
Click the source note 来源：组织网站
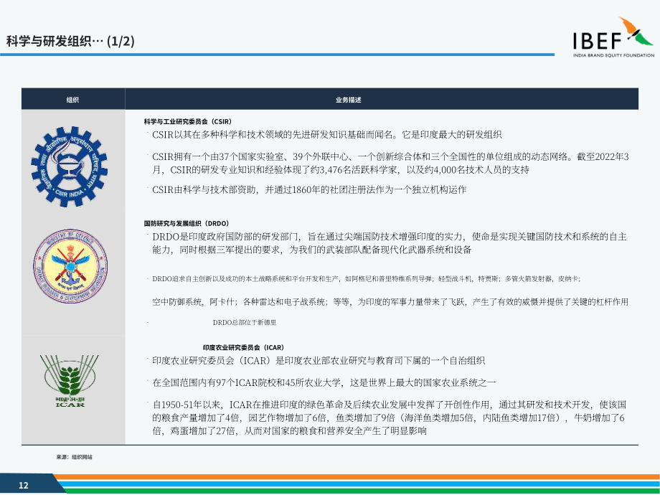[x=74, y=457]
